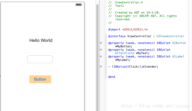Viewport: 192px width, 111px height.
Task: Click the action connection circle beside Click:
Action: (101, 67)
